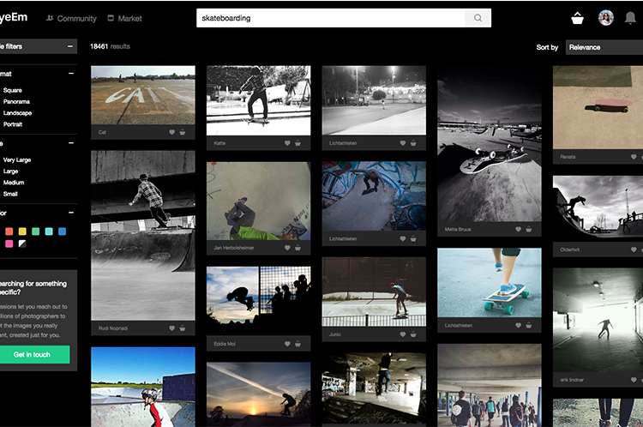This screenshot has height=427, width=643.
Task: Collapse the Format filter section
Action: 70,74
